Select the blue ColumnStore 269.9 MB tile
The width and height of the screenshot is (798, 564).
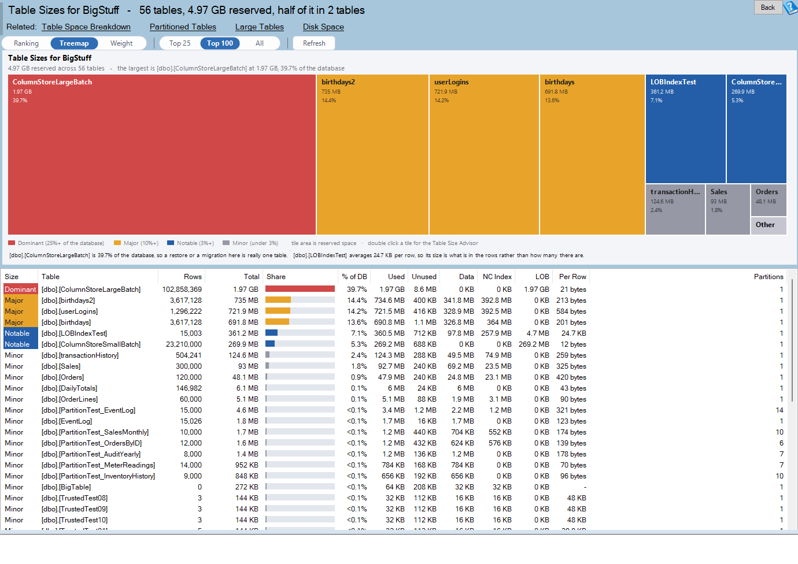tap(756, 129)
